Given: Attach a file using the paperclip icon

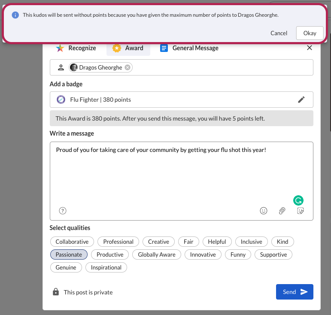Looking at the screenshot, I should click(x=282, y=211).
